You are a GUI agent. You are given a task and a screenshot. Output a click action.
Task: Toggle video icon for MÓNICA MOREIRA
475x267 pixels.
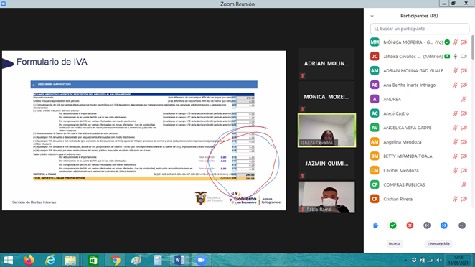464,42
